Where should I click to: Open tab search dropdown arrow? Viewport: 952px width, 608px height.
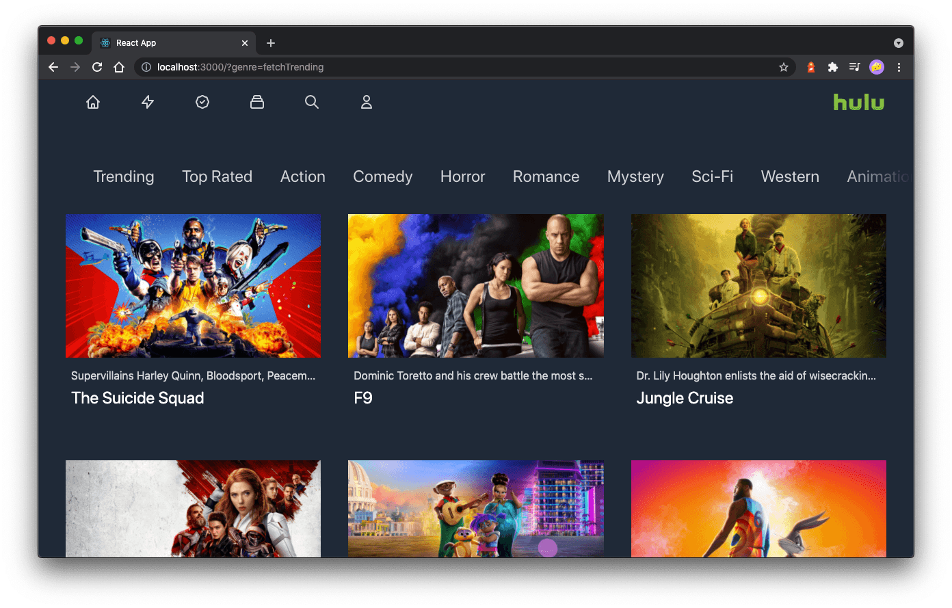899,43
